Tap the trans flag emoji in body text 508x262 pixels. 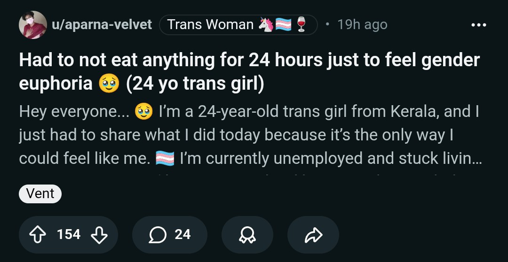165,158
